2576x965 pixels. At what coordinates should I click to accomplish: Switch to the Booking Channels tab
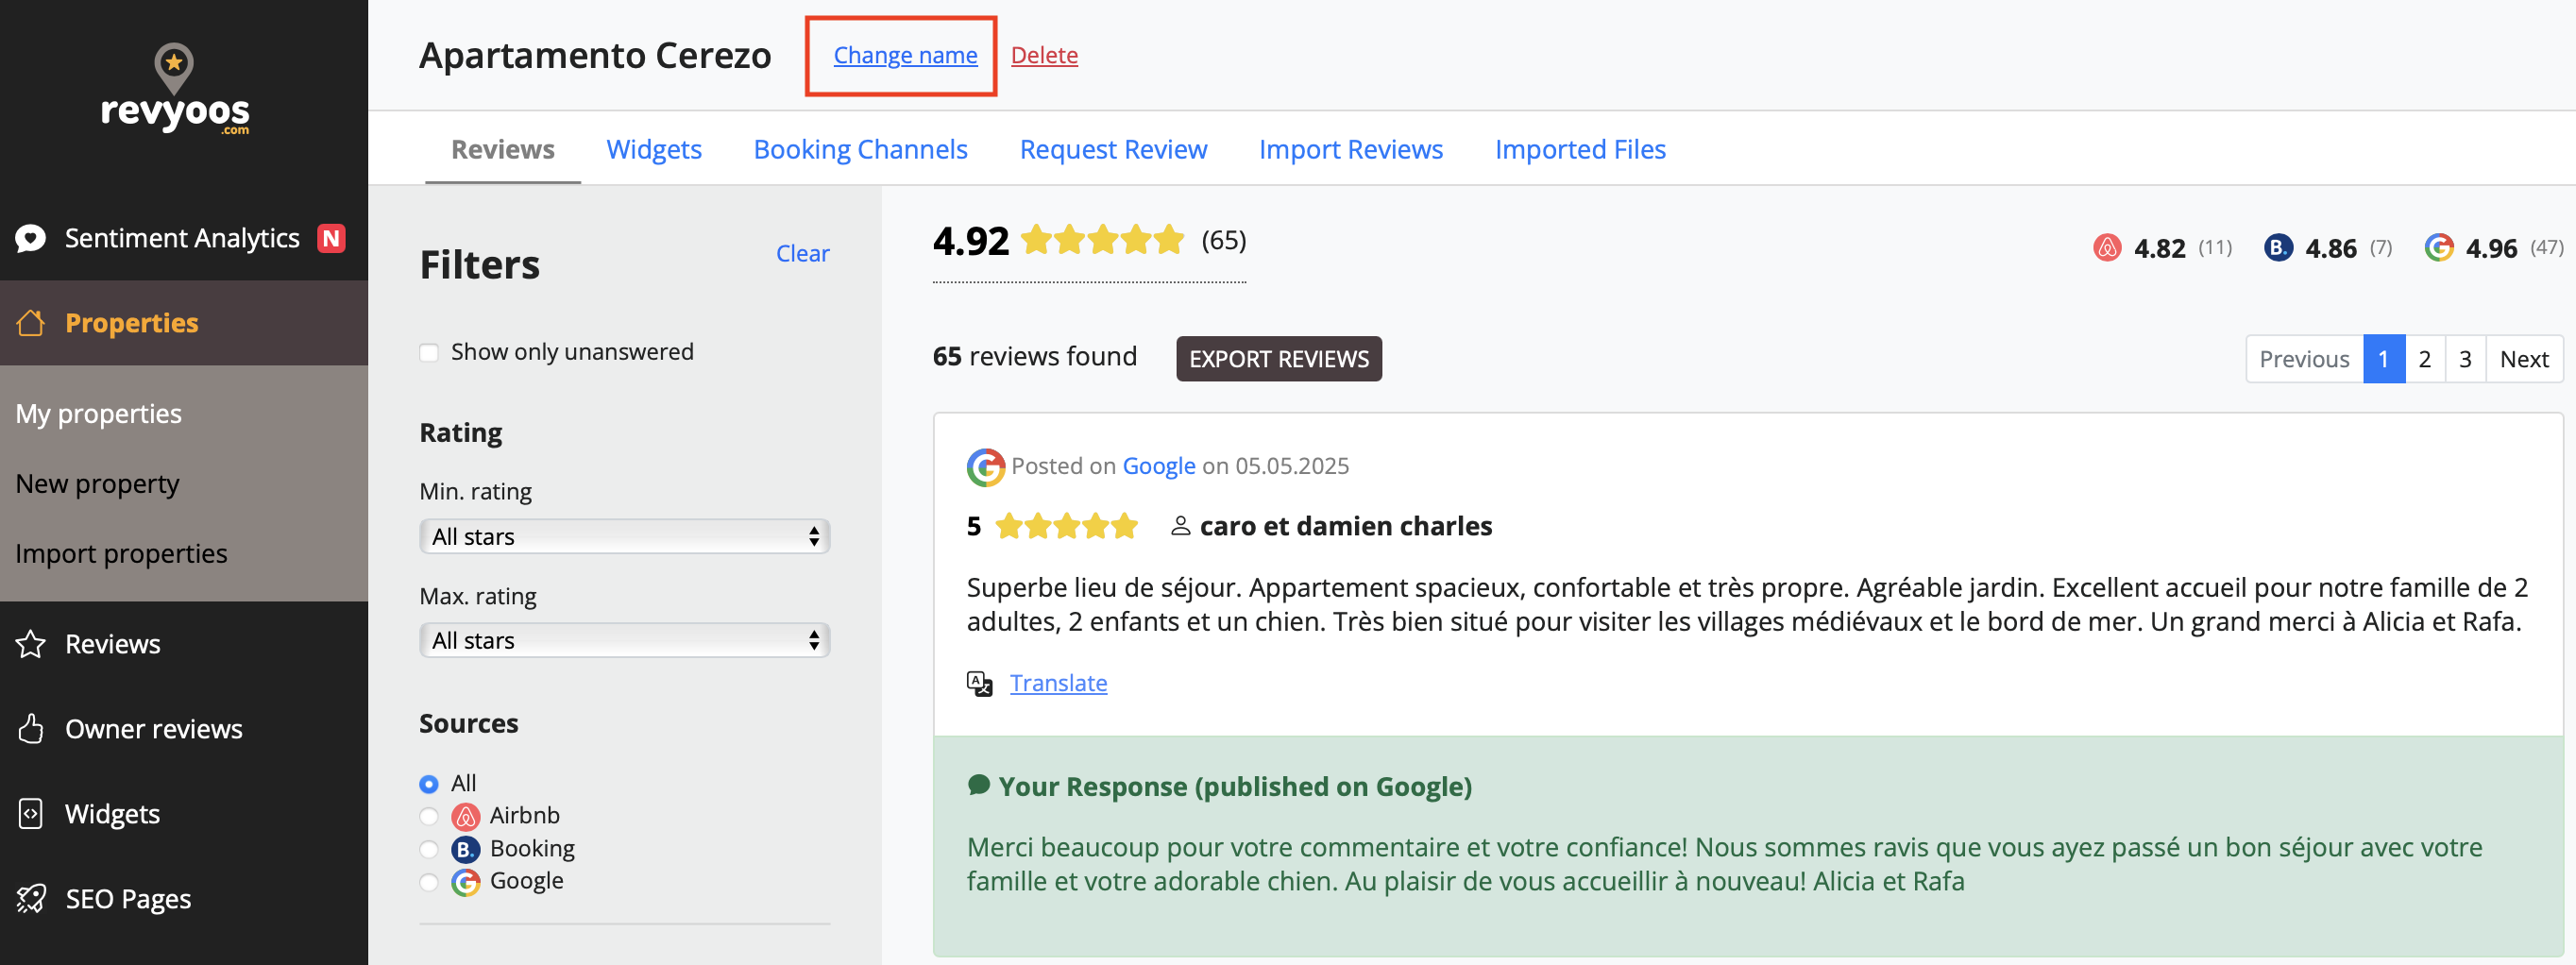(x=860, y=149)
